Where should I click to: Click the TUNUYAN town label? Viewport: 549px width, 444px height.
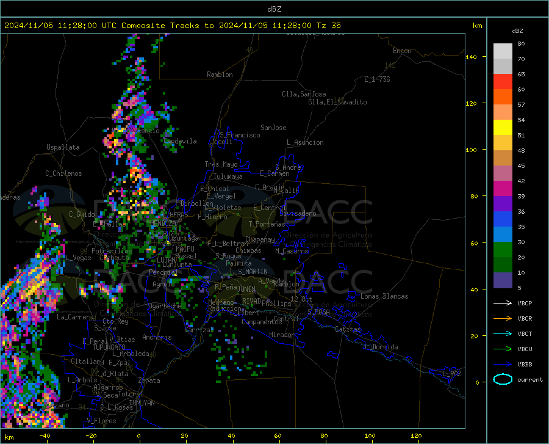click(x=142, y=403)
